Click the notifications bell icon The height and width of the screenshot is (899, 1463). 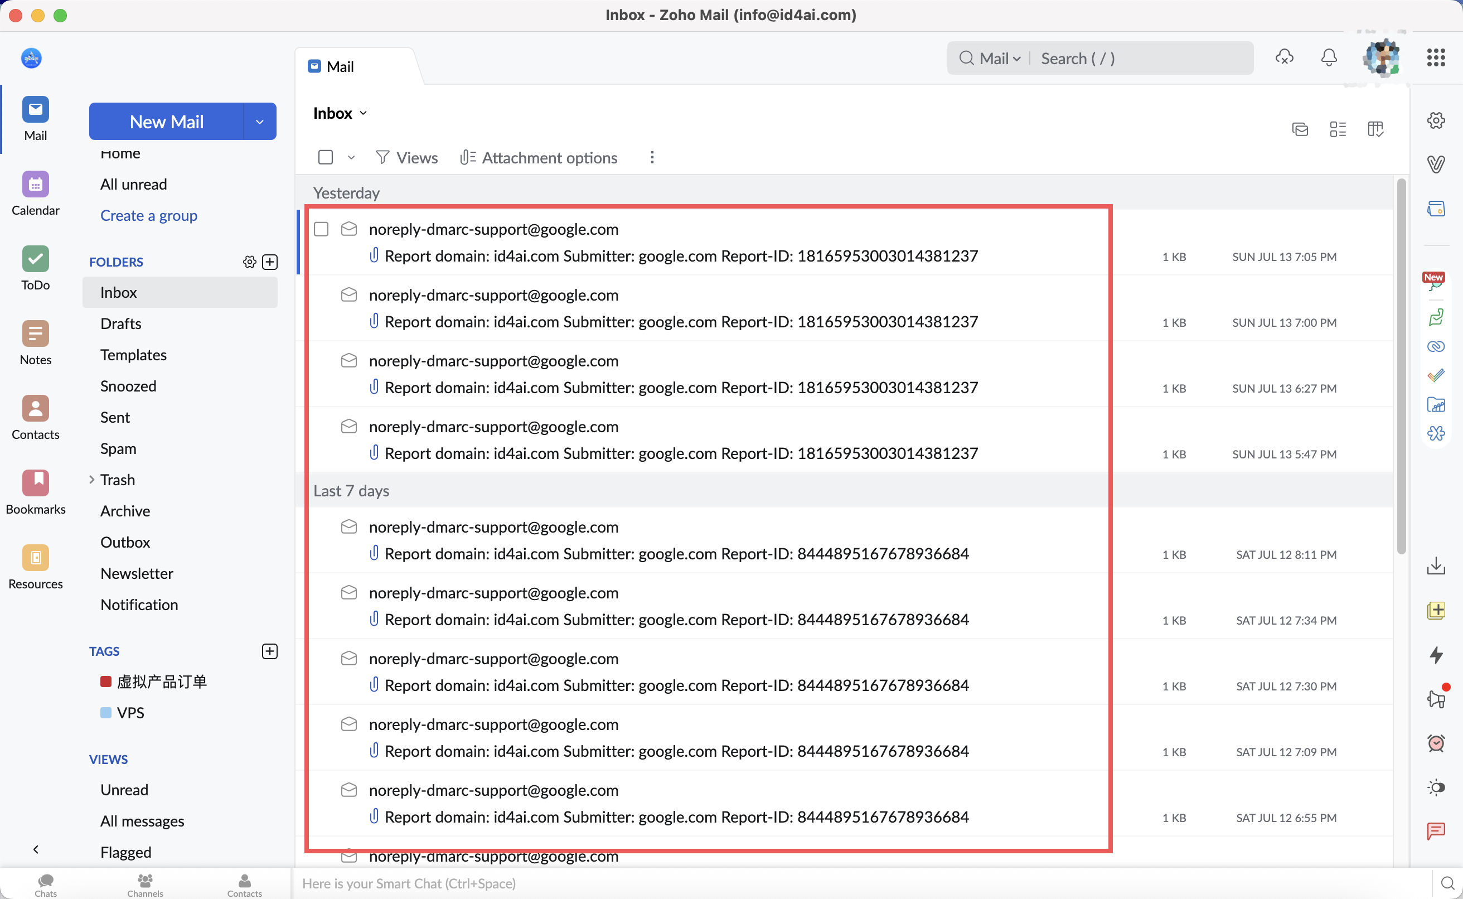coord(1329,57)
